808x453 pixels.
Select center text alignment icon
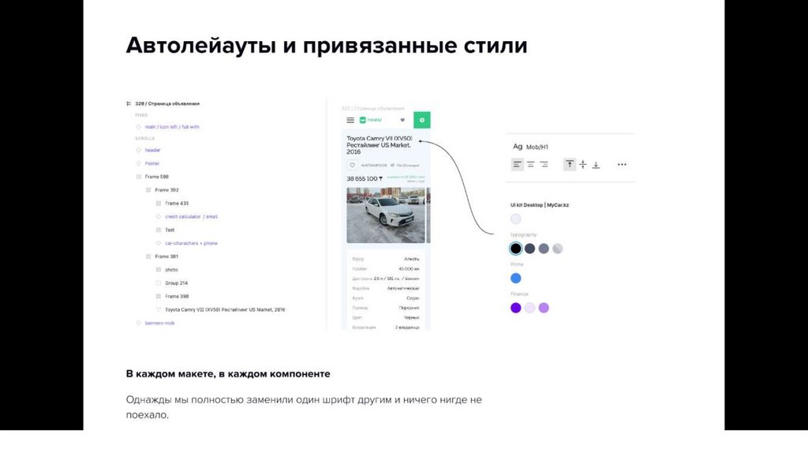tap(530, 164)
